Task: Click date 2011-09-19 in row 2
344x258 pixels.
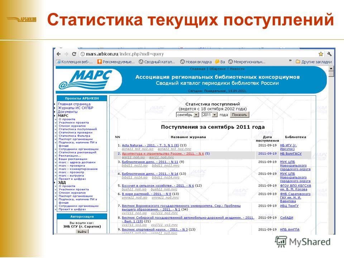Action: [x=267, y=154]
